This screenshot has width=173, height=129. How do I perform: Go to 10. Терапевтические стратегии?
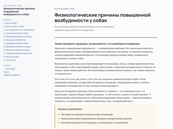[x=18, y=54]
